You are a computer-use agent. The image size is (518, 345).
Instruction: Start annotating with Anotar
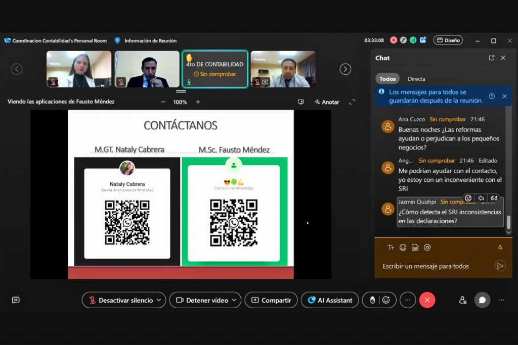(327, 102)
